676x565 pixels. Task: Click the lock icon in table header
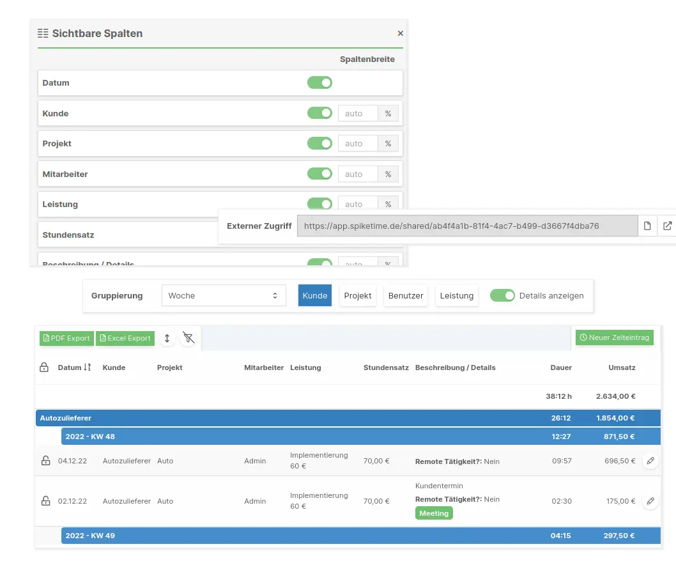click(x=44, y=367)
